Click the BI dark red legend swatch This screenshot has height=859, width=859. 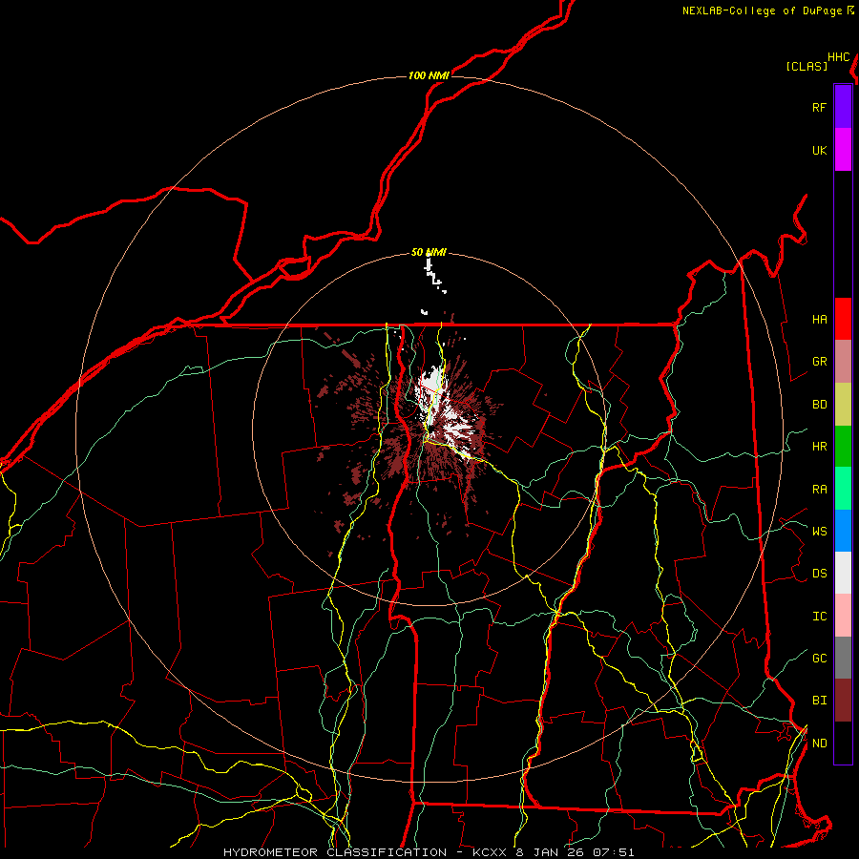tap(843, 701)
